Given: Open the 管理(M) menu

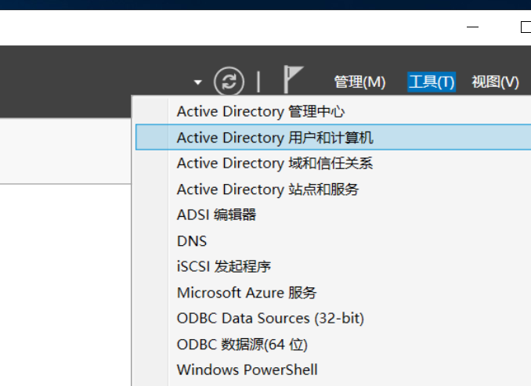Looking at the screenshot, I should point(359,82).
